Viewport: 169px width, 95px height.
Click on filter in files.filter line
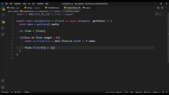[37, 48]
